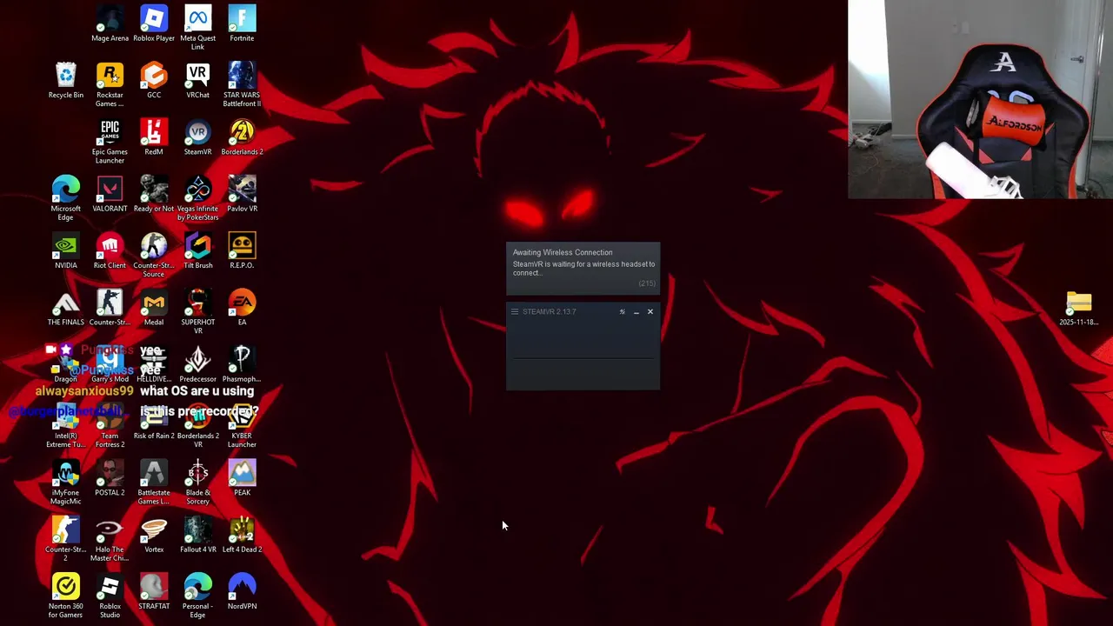
Task: Click the STAR WARS Battlefront II icon
Action: pos(242,85)
